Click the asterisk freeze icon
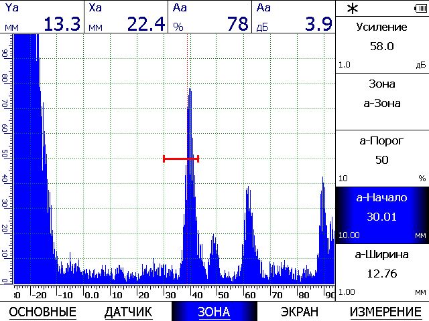The height and width of the screenshot is (321, 429). tap(353, 9)
